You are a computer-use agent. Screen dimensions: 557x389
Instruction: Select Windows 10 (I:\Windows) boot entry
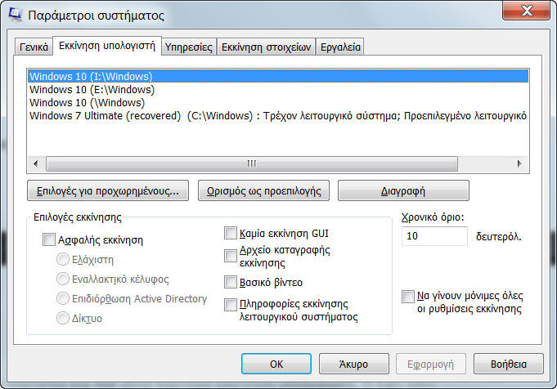278,76
